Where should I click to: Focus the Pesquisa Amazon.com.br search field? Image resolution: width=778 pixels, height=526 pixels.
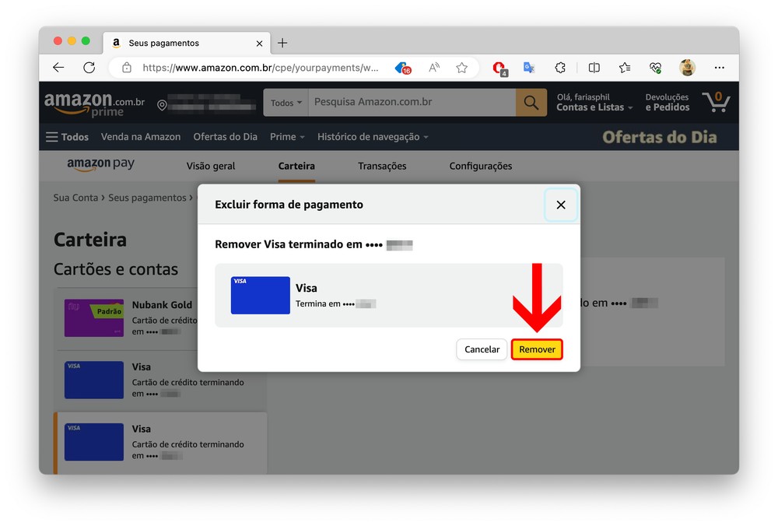coord(412,102)
